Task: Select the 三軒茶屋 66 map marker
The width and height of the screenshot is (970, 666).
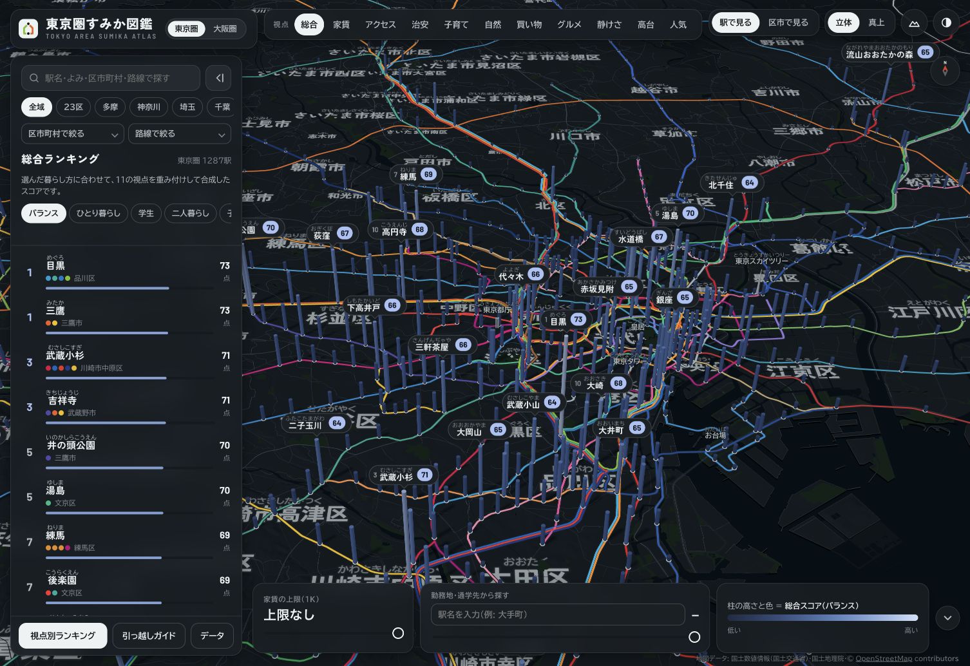Action: 443,345
